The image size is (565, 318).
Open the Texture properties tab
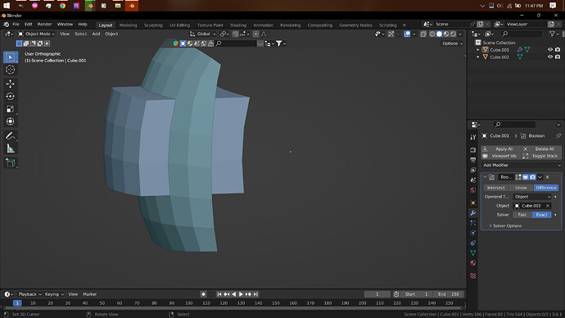click(473, 275)
